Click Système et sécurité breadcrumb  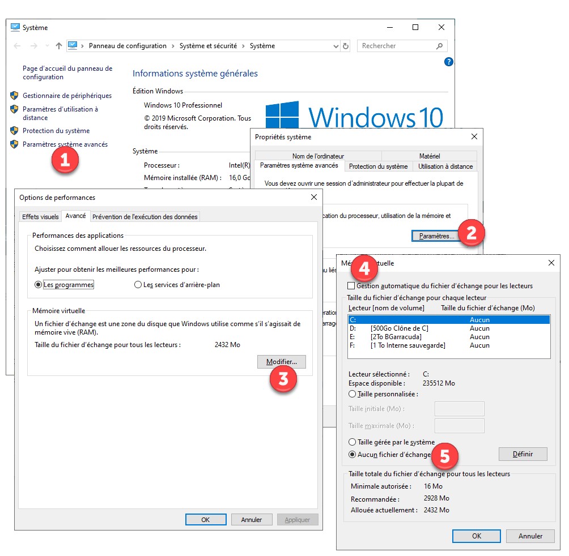(209, 46)
